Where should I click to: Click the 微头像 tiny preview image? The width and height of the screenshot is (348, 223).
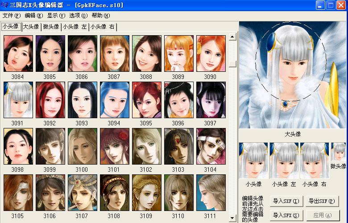pyautogui.click(x=338, y=152)
